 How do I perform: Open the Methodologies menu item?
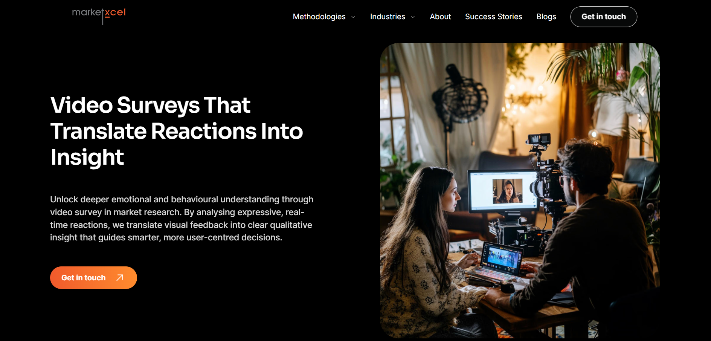319,17
